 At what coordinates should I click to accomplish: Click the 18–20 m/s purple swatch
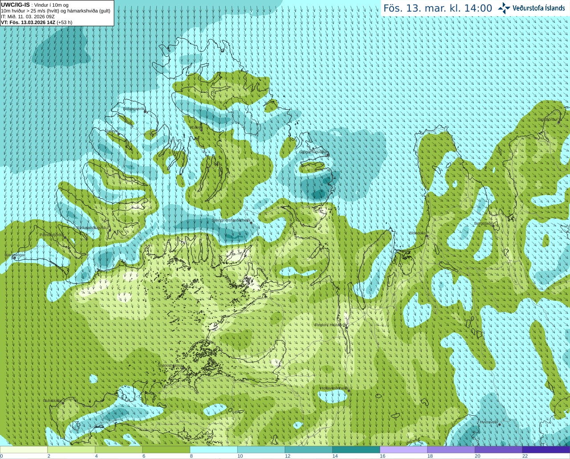pyautogui.click(x=451, y=450)
